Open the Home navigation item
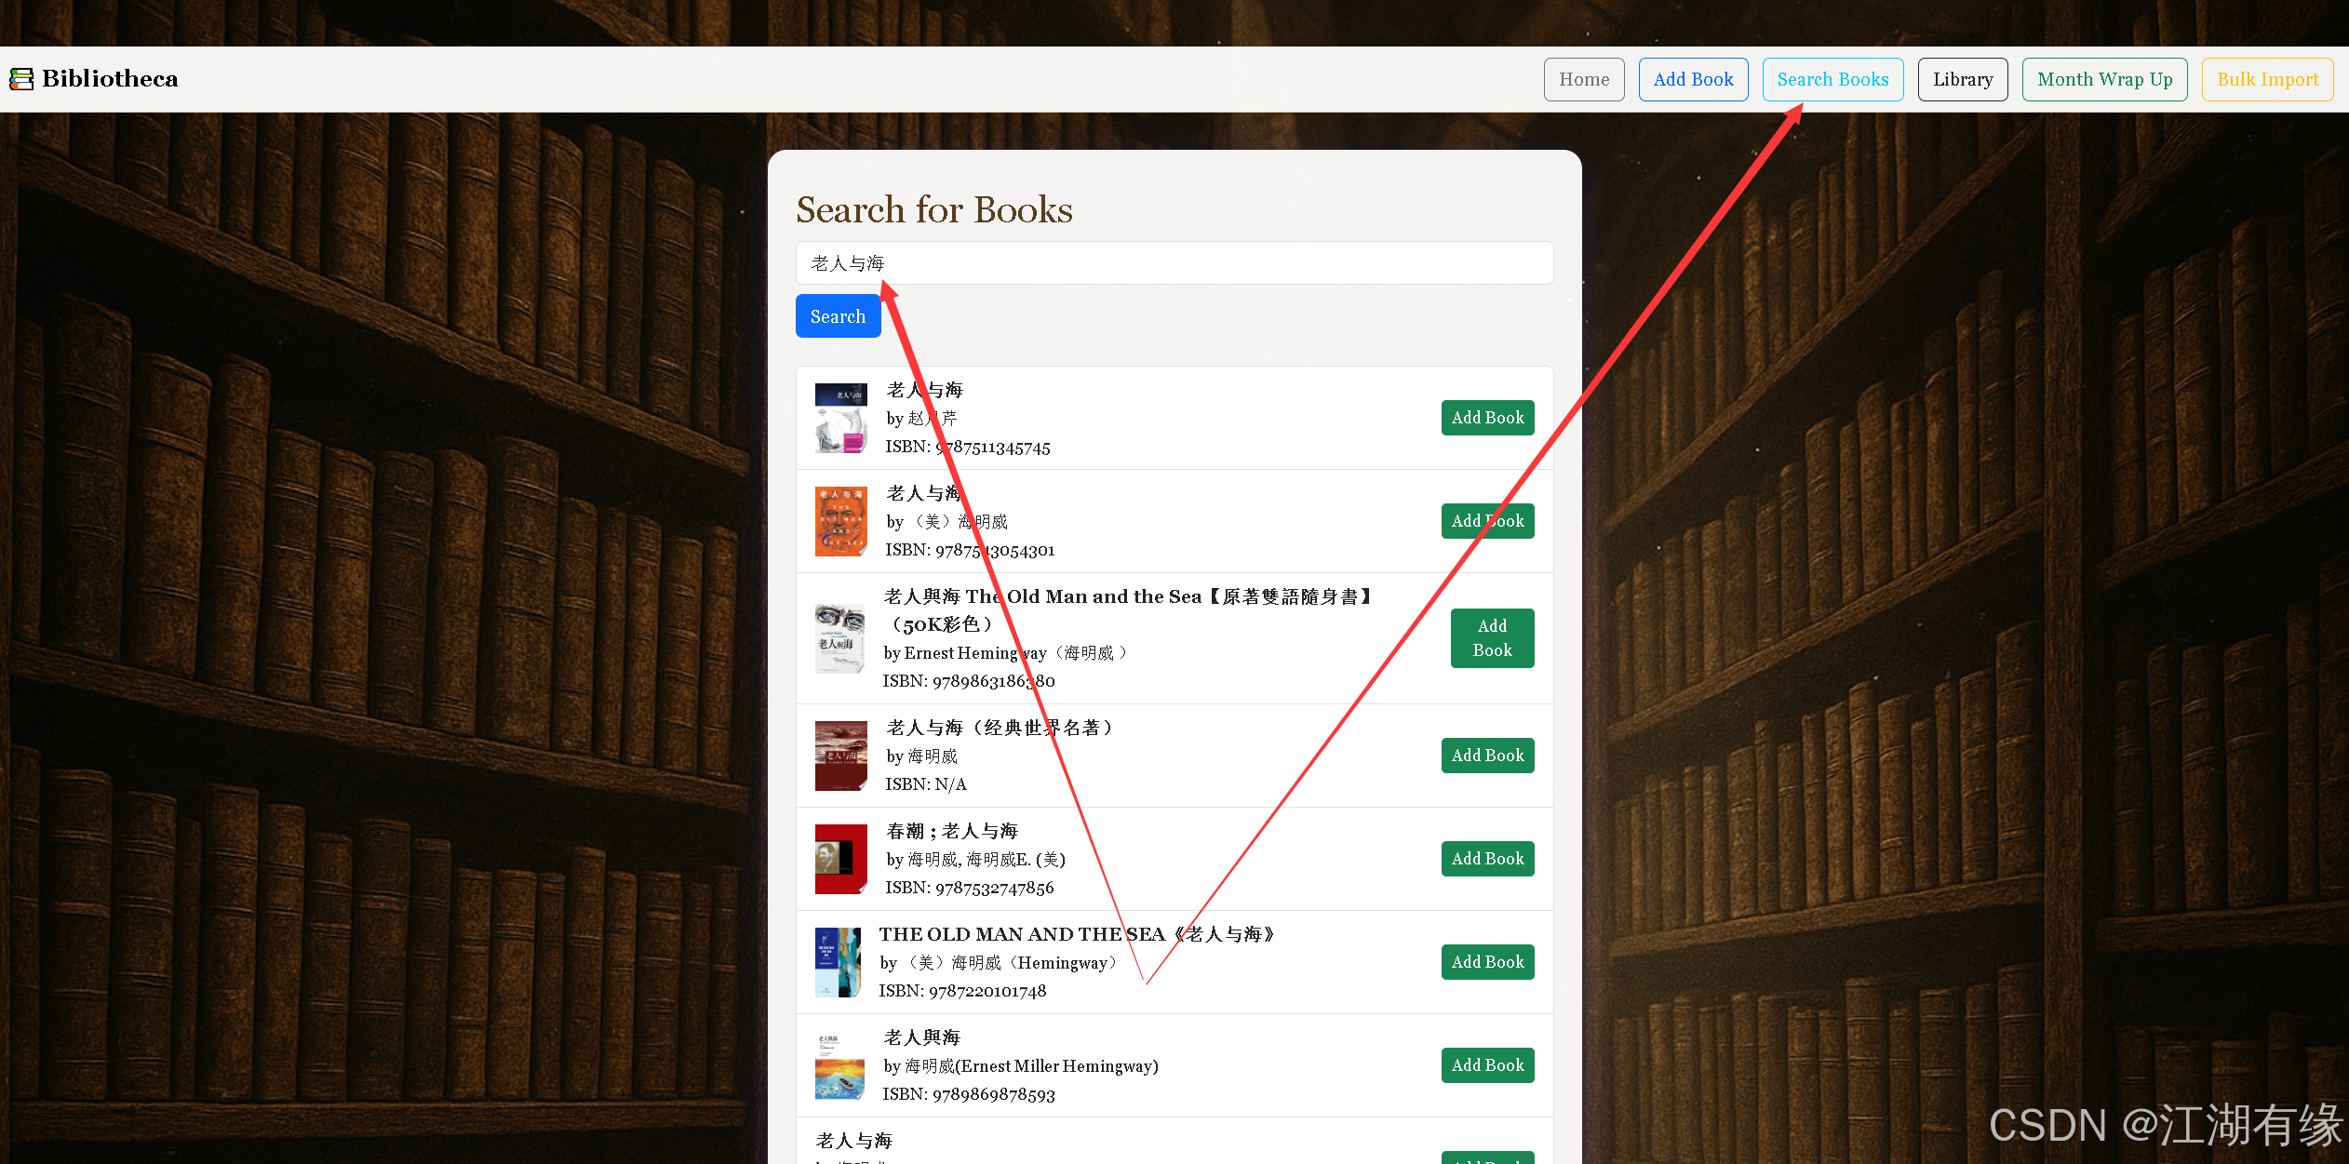This screenshot has height=1164, width=2349. tap(1583, 79)
